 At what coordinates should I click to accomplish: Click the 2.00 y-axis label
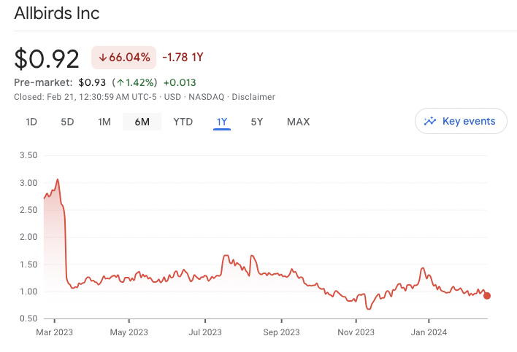(28, 237)
